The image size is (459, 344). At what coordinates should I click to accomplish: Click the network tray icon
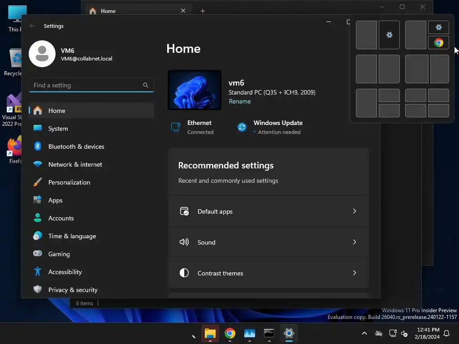(x=393, y=333)
